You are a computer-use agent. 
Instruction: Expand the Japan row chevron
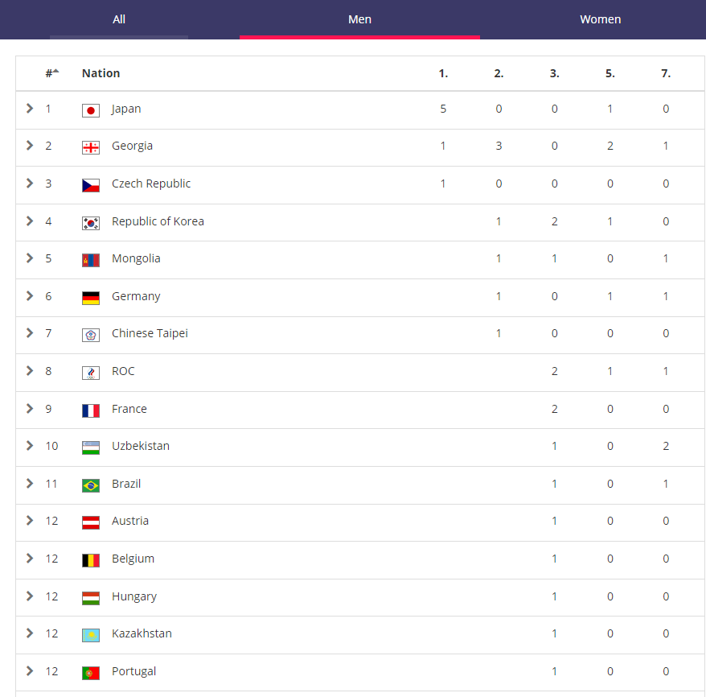coord(30,109)
